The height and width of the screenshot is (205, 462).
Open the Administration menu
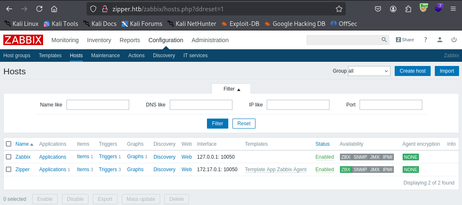[210, 40]
